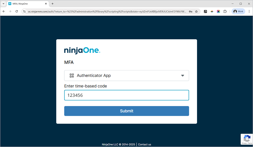The height and width of the screenshot is (147, 253).
Task: Click the ninjaOne logo
Action: (x=82, y=50)
